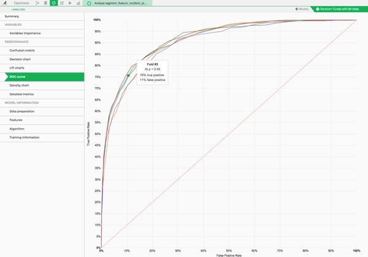Click the back arrow beside Models
368x257 pixels.
[x=297, y=9]
